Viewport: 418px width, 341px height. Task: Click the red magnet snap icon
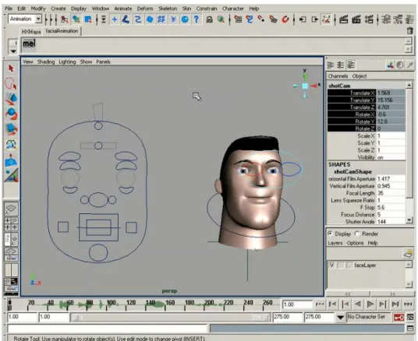point(285,19)
